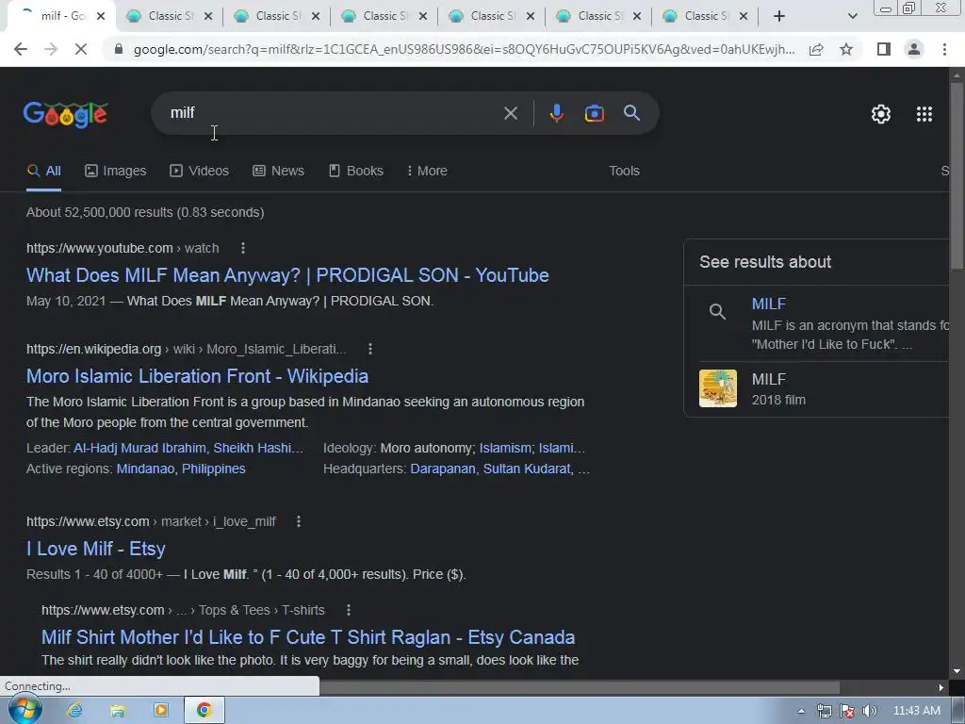Click the site info lock icon

(118, 49)
